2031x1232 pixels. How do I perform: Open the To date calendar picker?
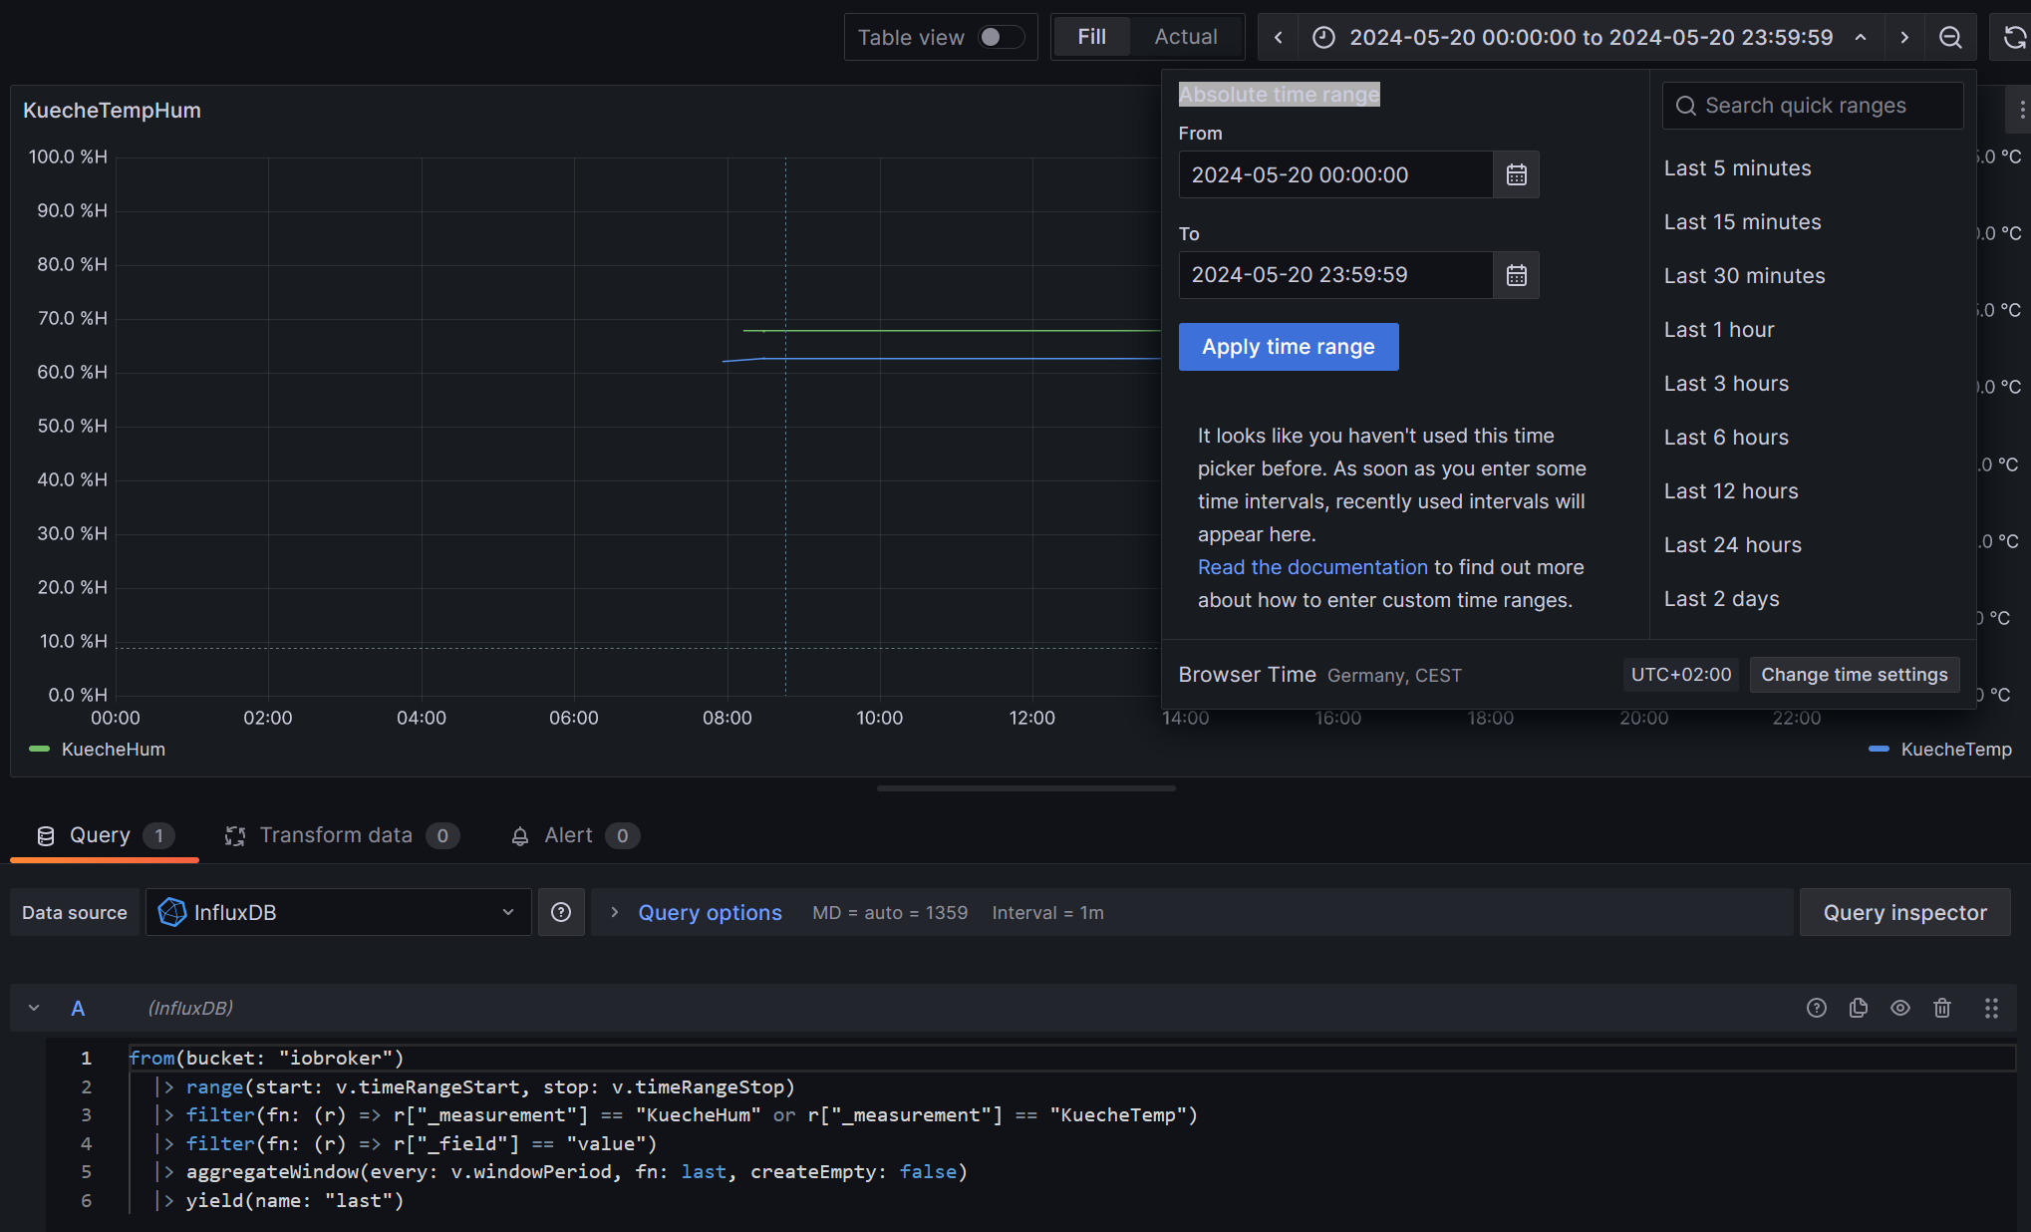coord(1516,275)
